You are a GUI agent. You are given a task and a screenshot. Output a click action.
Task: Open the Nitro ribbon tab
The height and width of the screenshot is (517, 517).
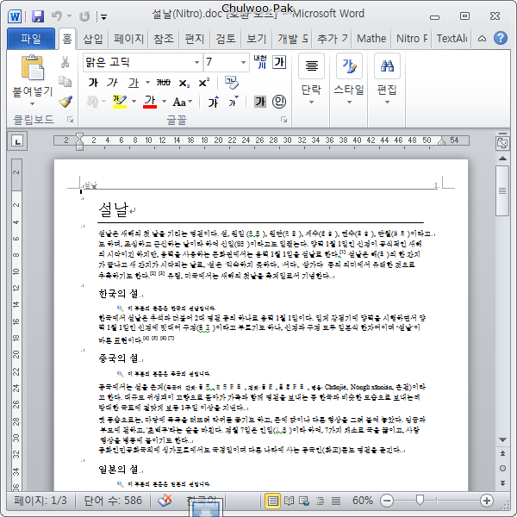pyautogui.click(x=412, y=39)
